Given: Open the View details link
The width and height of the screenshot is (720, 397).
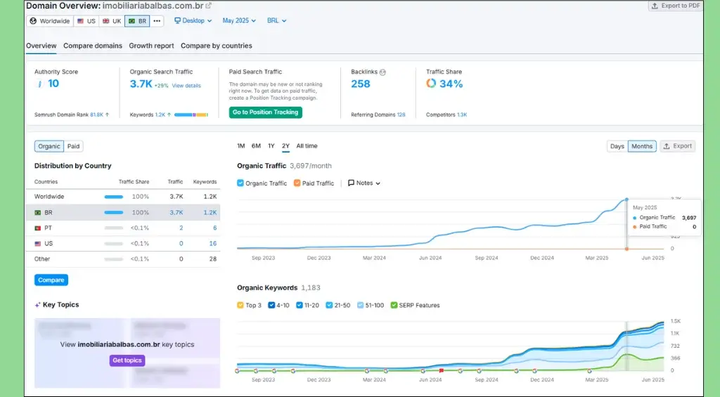Looking at the screenshot, I should click(186, 86).
